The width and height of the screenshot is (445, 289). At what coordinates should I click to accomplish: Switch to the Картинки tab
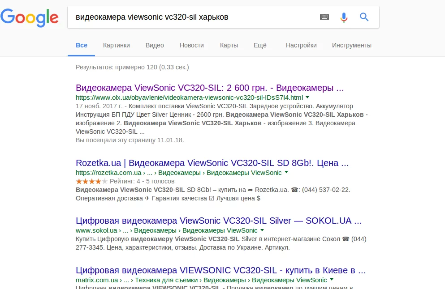coord(117,45)
